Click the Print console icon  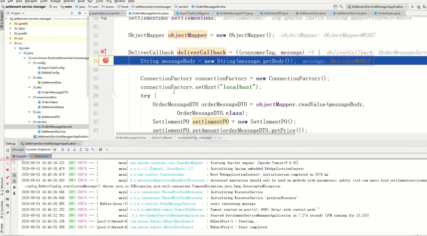click(x=14, y=187)
